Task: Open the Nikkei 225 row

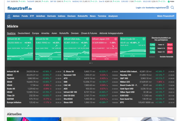Action: [x=147, y=82]
